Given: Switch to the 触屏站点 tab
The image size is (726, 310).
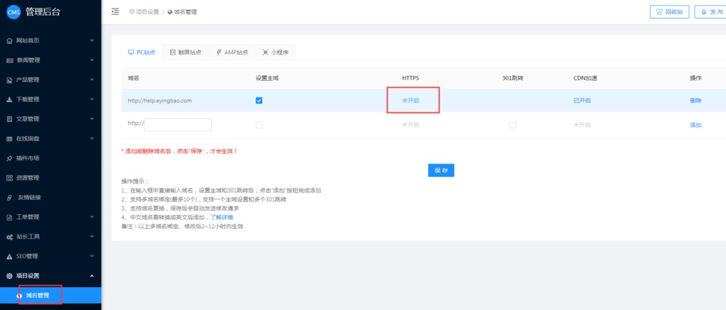Looking at the screenshot, I should point(185,53).
